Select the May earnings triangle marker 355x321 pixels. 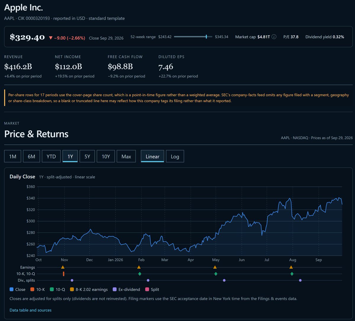[x=215, y=267]
